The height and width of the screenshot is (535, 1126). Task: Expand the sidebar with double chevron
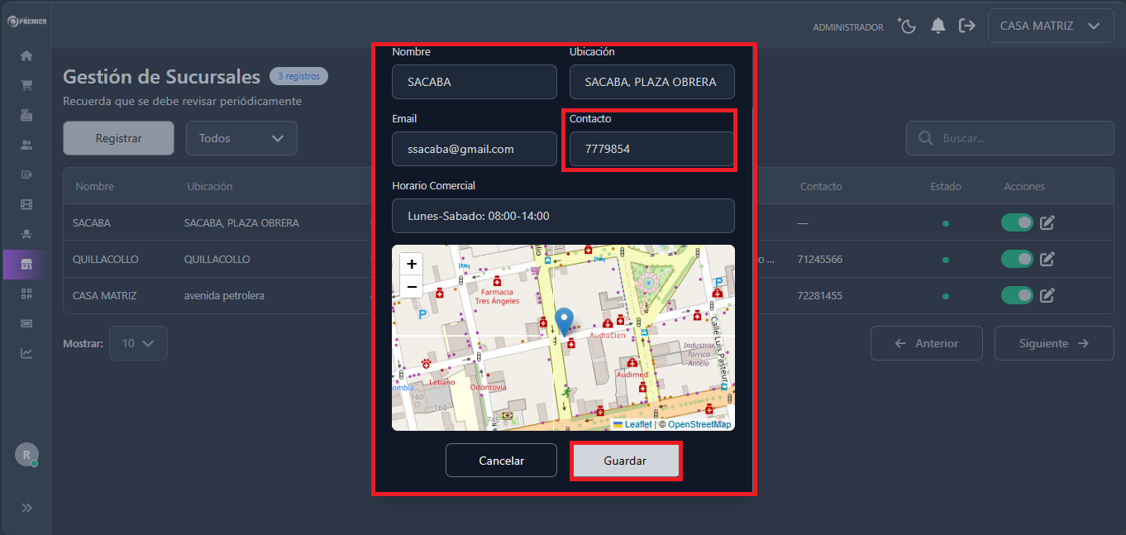(x=26, y=508)
